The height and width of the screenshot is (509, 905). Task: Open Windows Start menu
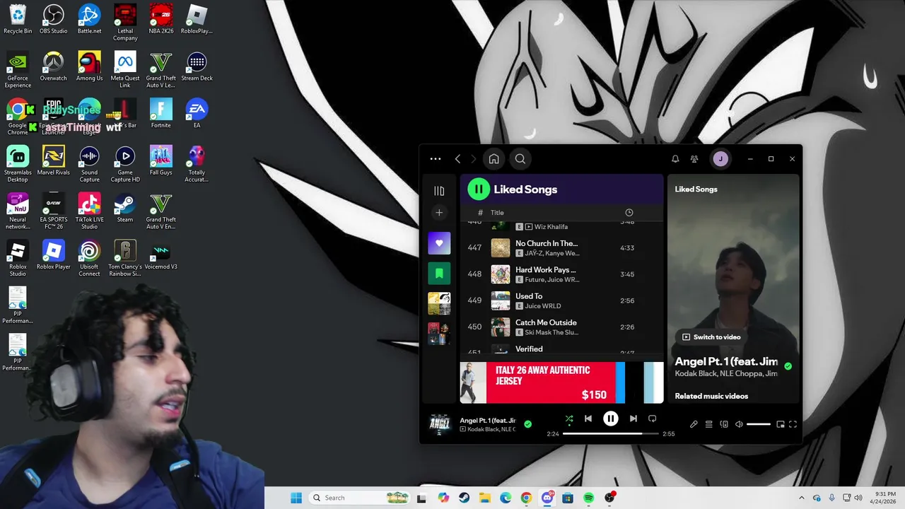[296, 498]
